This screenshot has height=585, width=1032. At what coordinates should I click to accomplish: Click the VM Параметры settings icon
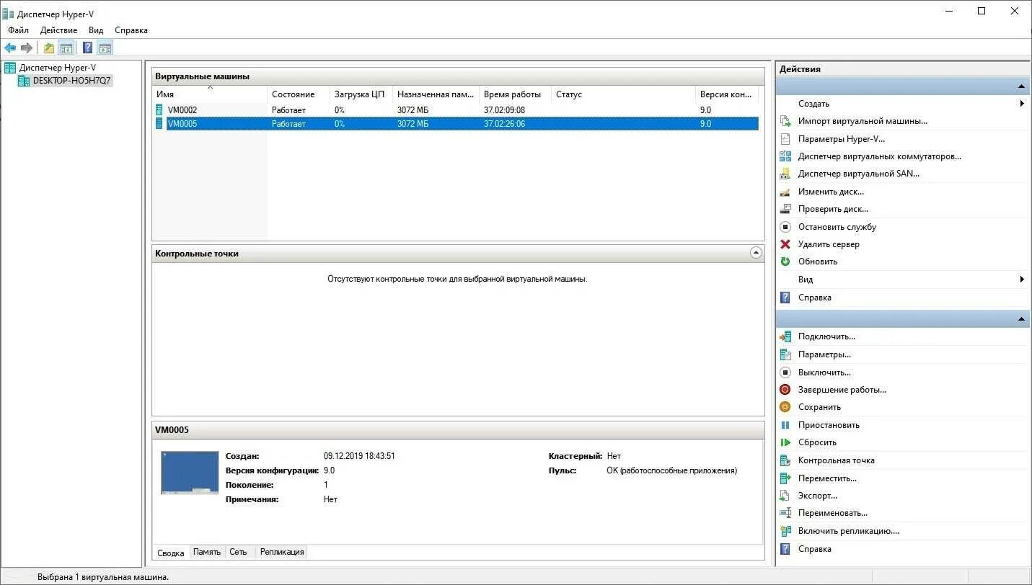click(785, 354)
